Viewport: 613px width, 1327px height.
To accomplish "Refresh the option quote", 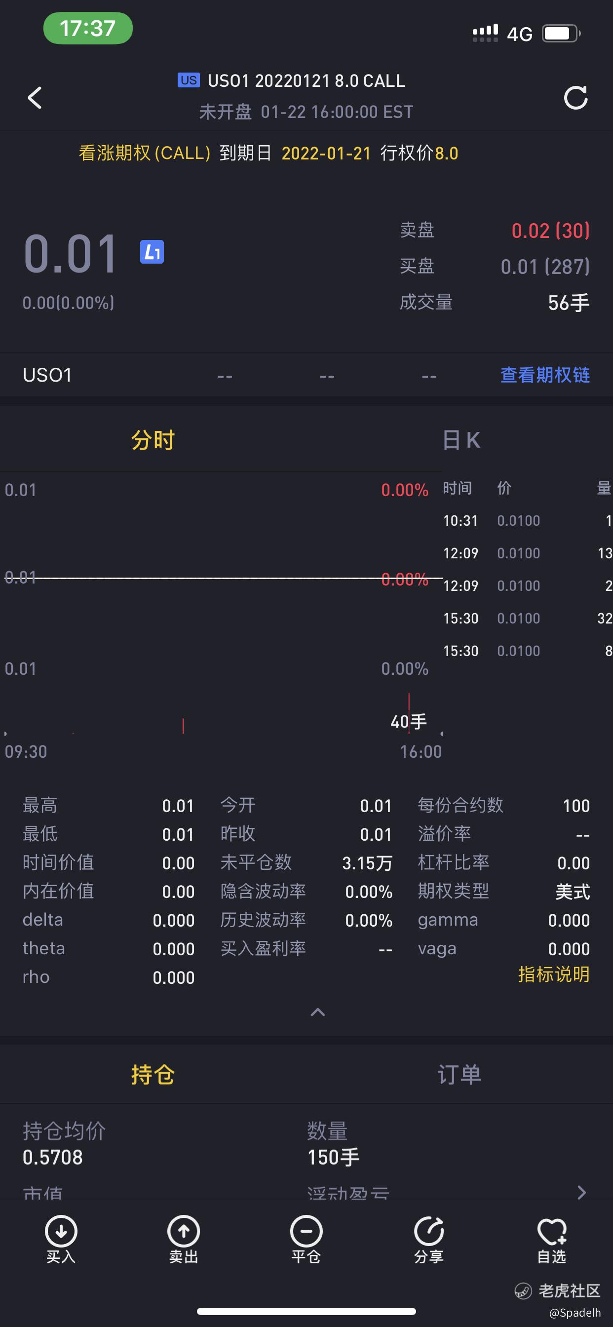I will tap(575, 97).
